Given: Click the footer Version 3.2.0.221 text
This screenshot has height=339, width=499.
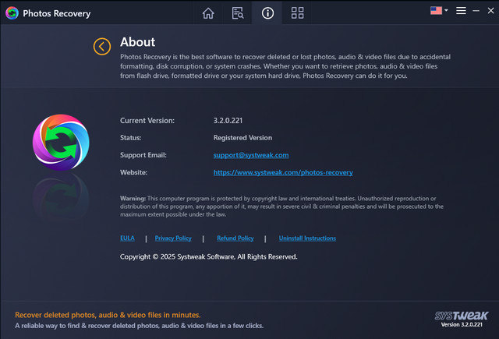Looking at the screenshot, I should pyautogui.click(x=462, y=325).
